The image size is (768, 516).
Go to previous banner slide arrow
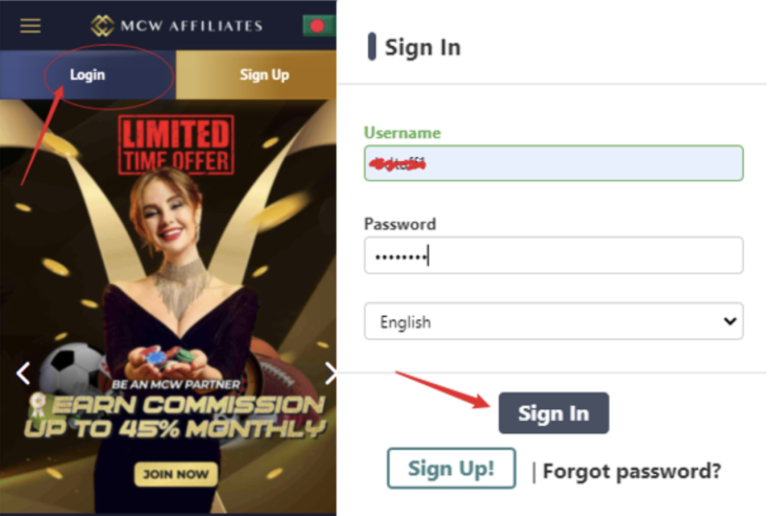[23, 373]
